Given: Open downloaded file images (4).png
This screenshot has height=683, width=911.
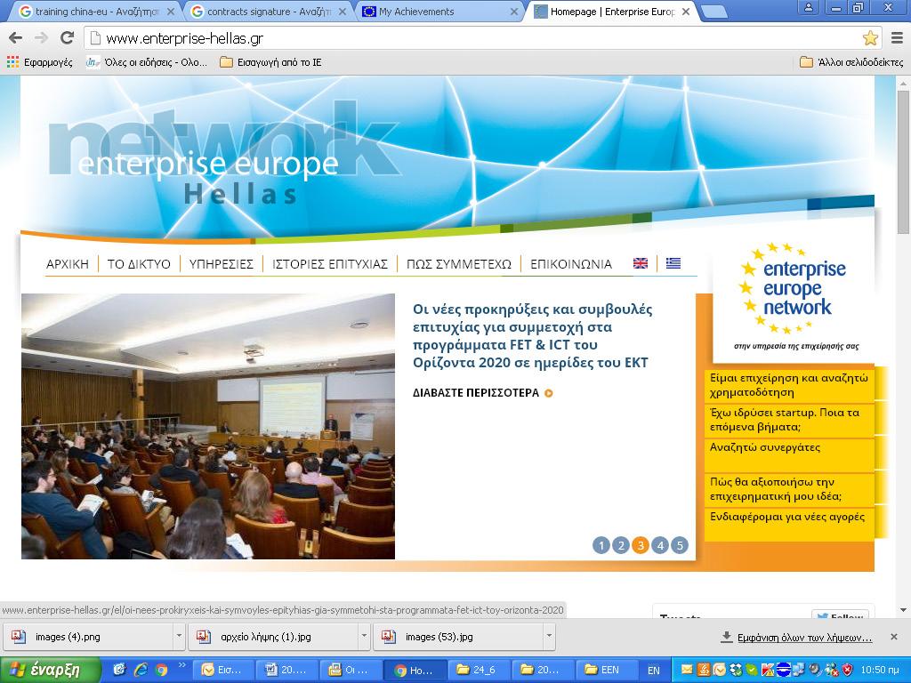Looking at the screenshot, I should (88, 637).
